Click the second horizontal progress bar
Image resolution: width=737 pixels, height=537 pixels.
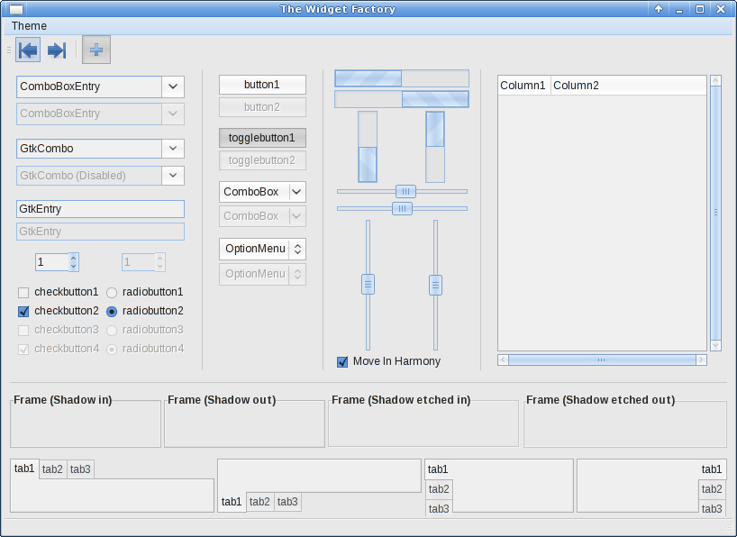click(402, 99)
